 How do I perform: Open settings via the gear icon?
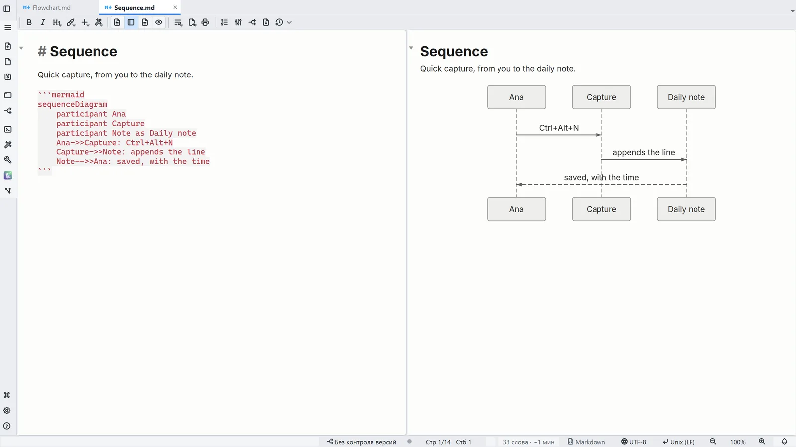7,411
